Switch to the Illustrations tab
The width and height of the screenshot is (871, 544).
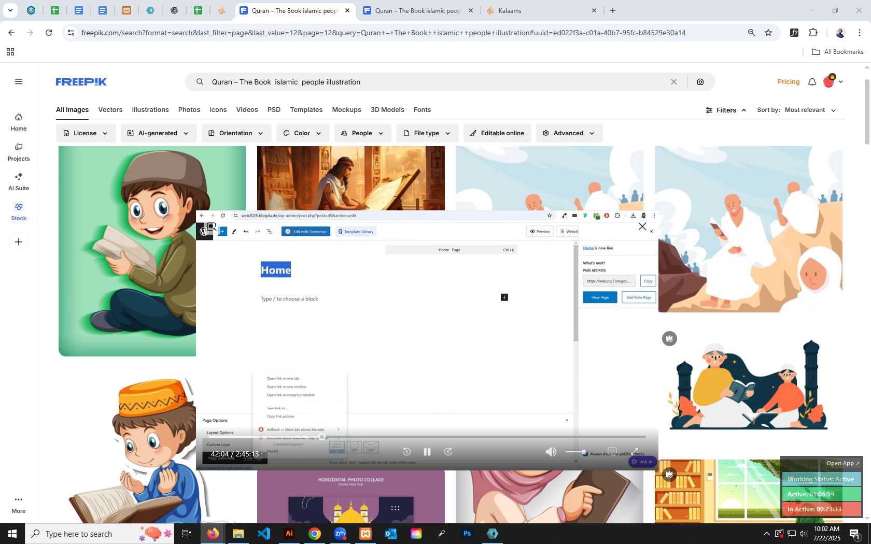coord(150,110)
